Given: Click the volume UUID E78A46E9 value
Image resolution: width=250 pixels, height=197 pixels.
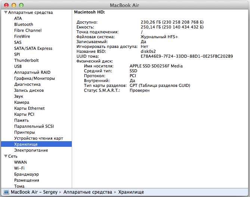Looking at the screenshot, I should 187,56.
